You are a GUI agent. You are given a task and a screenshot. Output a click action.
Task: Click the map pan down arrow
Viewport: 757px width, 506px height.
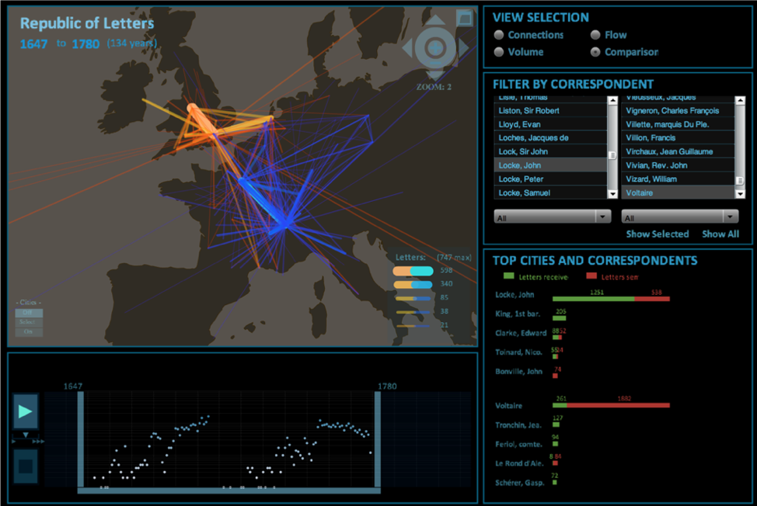pos(435,75)
